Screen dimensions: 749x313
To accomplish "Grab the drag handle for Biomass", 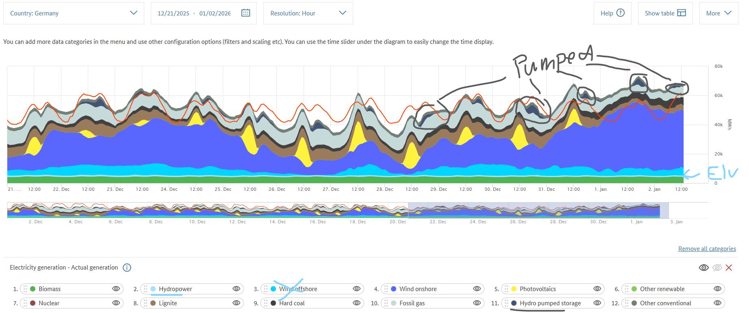I will coord(25,289).
